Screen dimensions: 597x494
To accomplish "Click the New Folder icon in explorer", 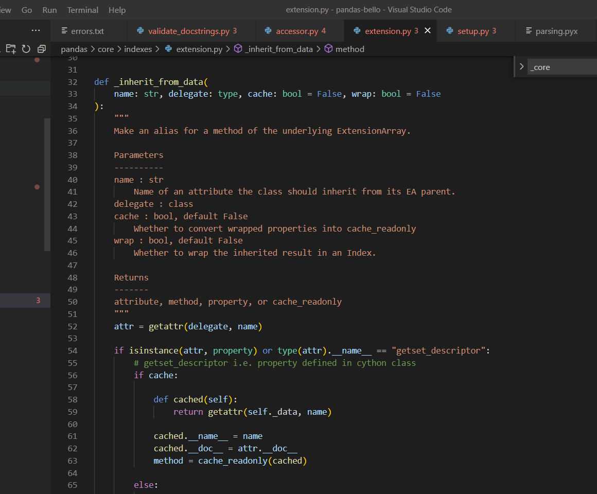I will point(11,49).
